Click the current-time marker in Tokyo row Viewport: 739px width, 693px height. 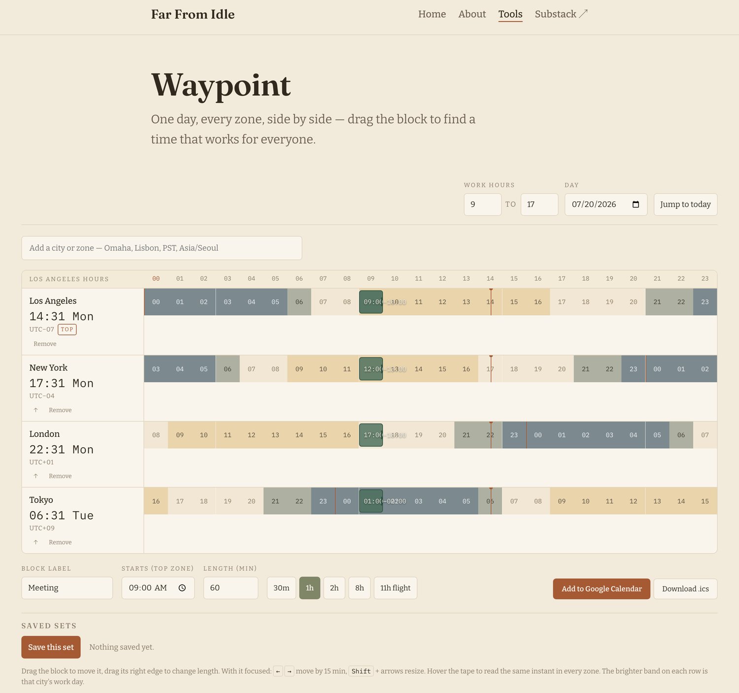(x=491, y=501)
